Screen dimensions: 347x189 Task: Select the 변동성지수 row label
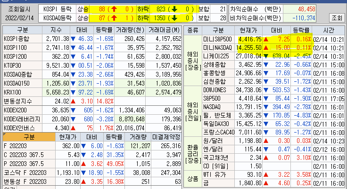coord(18,102)
